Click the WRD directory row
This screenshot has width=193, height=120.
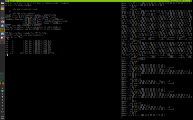(x=28, y=47)
